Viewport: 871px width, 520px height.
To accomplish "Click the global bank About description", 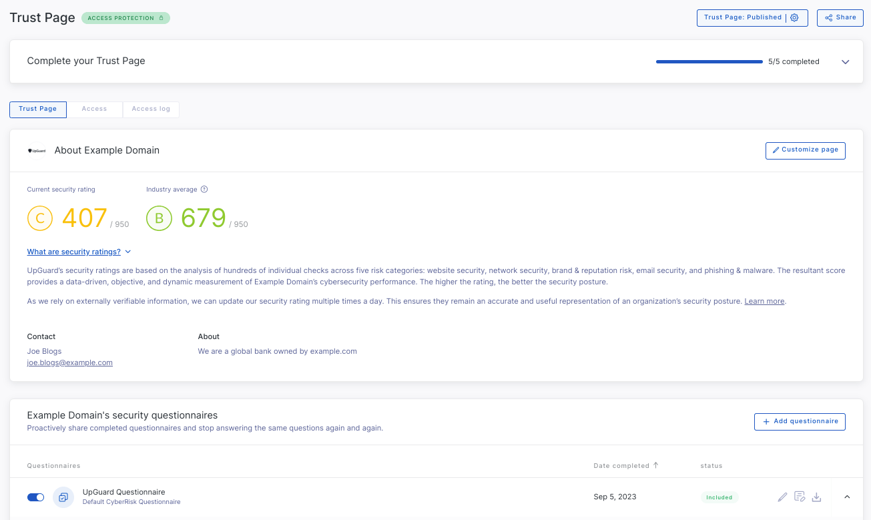I will [x=278, y=351].
